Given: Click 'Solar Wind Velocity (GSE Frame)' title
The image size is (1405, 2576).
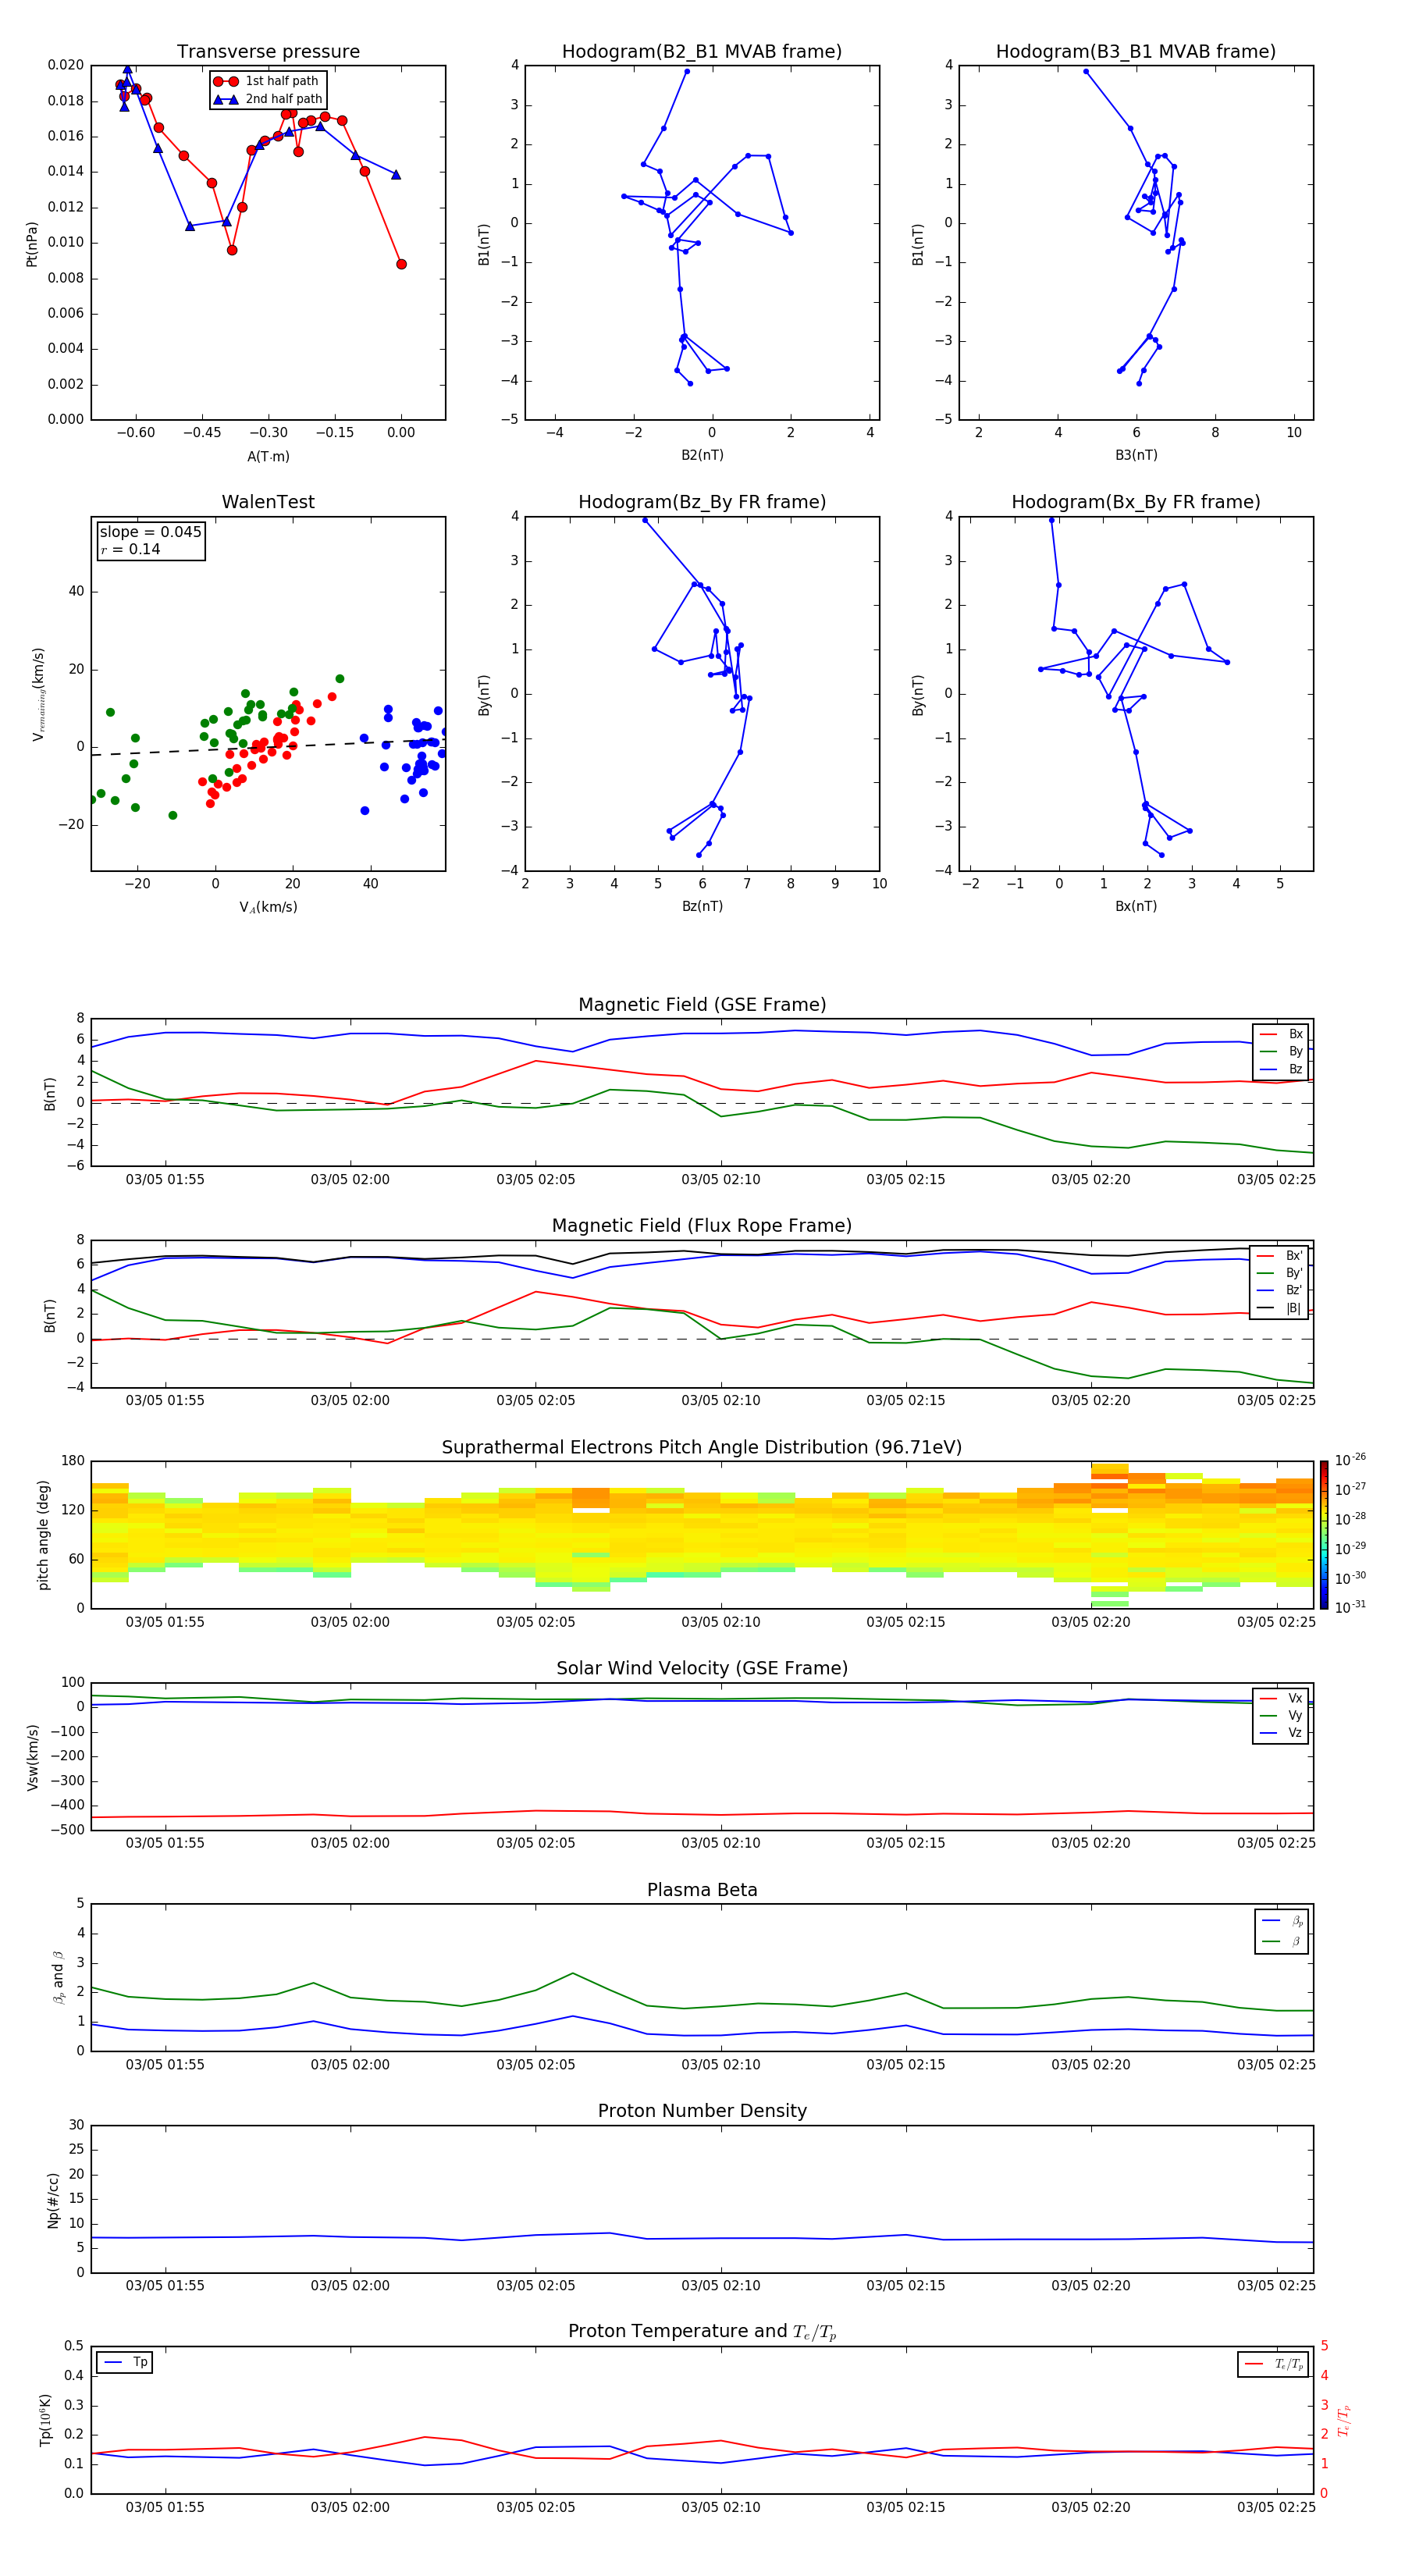Looking at the screenshot, I should (702, 1669).
